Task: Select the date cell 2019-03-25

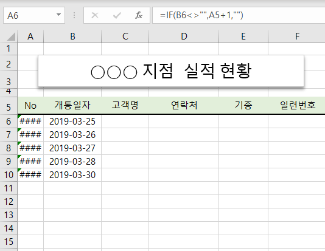Action: click(x=72, y=122)
